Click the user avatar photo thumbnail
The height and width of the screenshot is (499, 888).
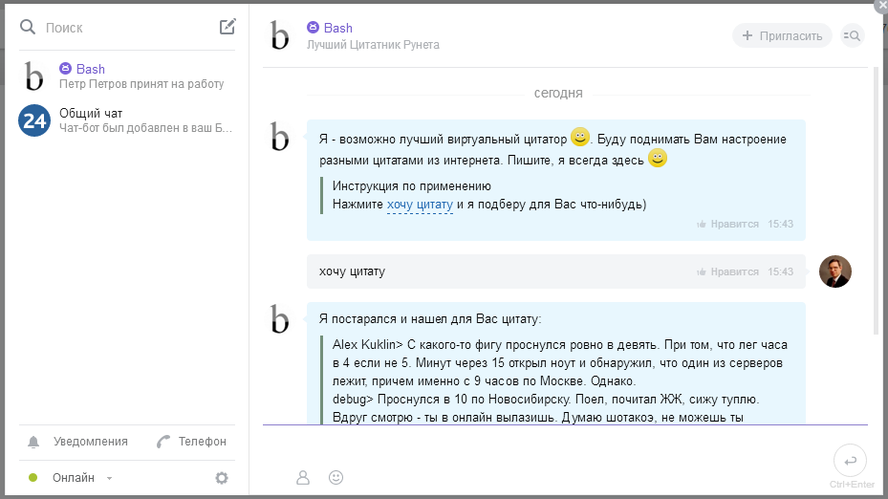coord(835,271)
